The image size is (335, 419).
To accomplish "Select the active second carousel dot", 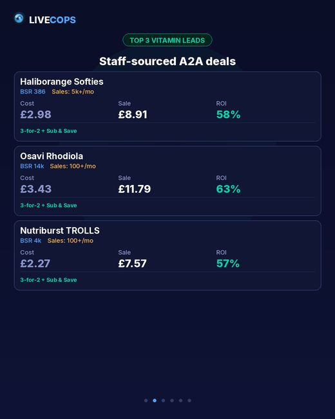I will [x=155, y=400].
